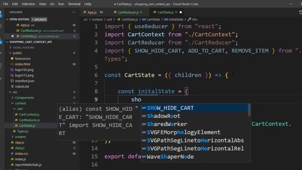Select CartState.js in the cart folder
This screenshot has height=170, width=302.
pos(27,126)
